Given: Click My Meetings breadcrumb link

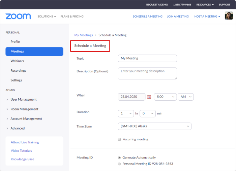Looking at the screenshot, I should pyautogui.click(x=84, y=35).
